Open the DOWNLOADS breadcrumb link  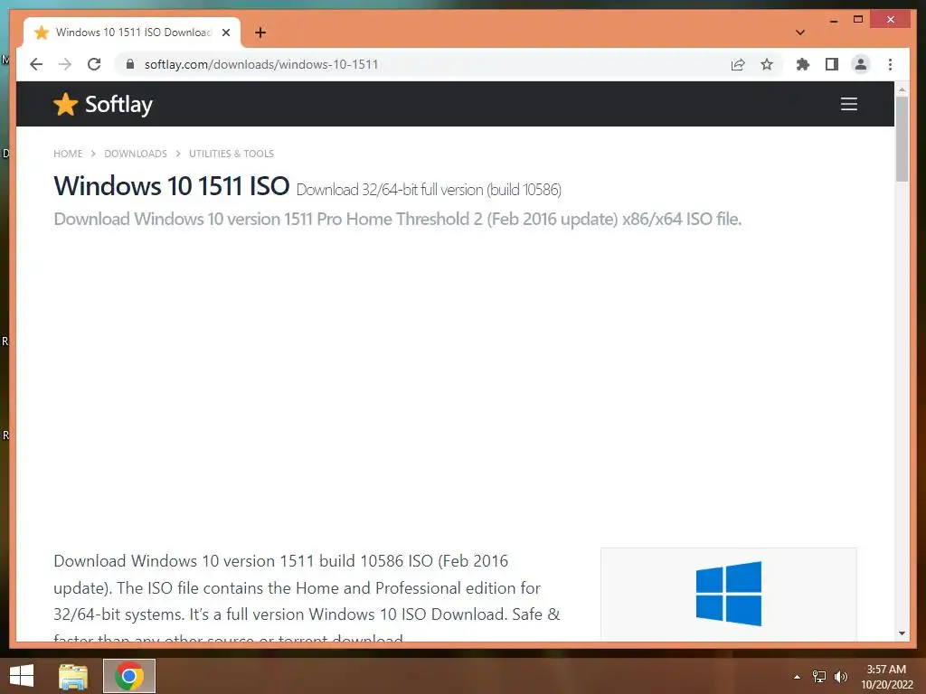(136, 154)
